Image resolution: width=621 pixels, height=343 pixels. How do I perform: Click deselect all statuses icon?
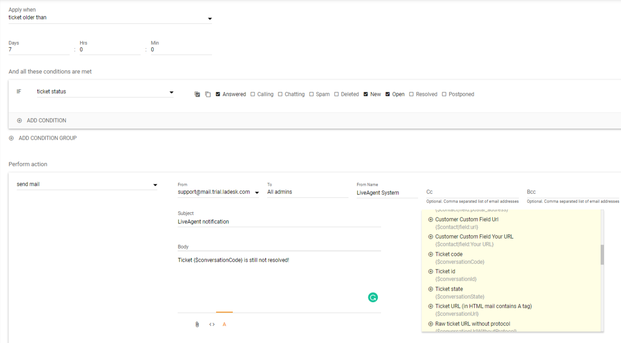(x=208, y=94)
